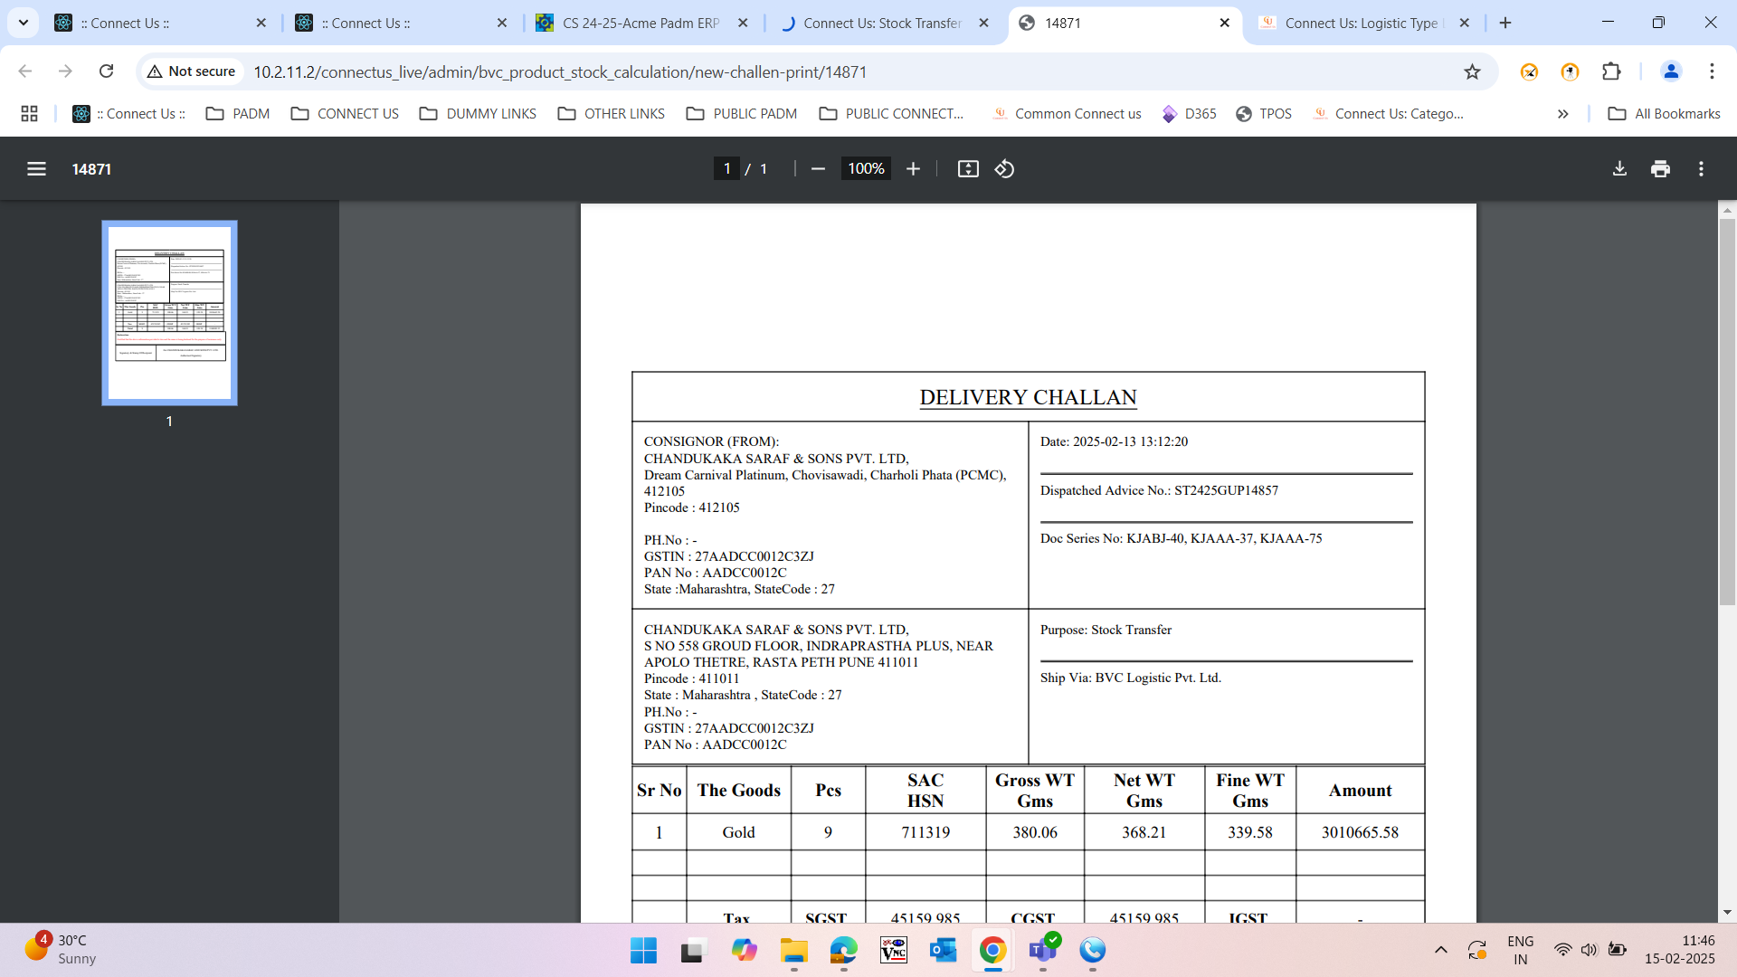Open a new browser tab
Screen dimensions: 1737x977
tap(1505, 23)
